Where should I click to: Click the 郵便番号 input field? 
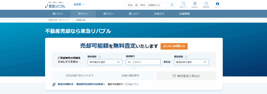(143, 62)
